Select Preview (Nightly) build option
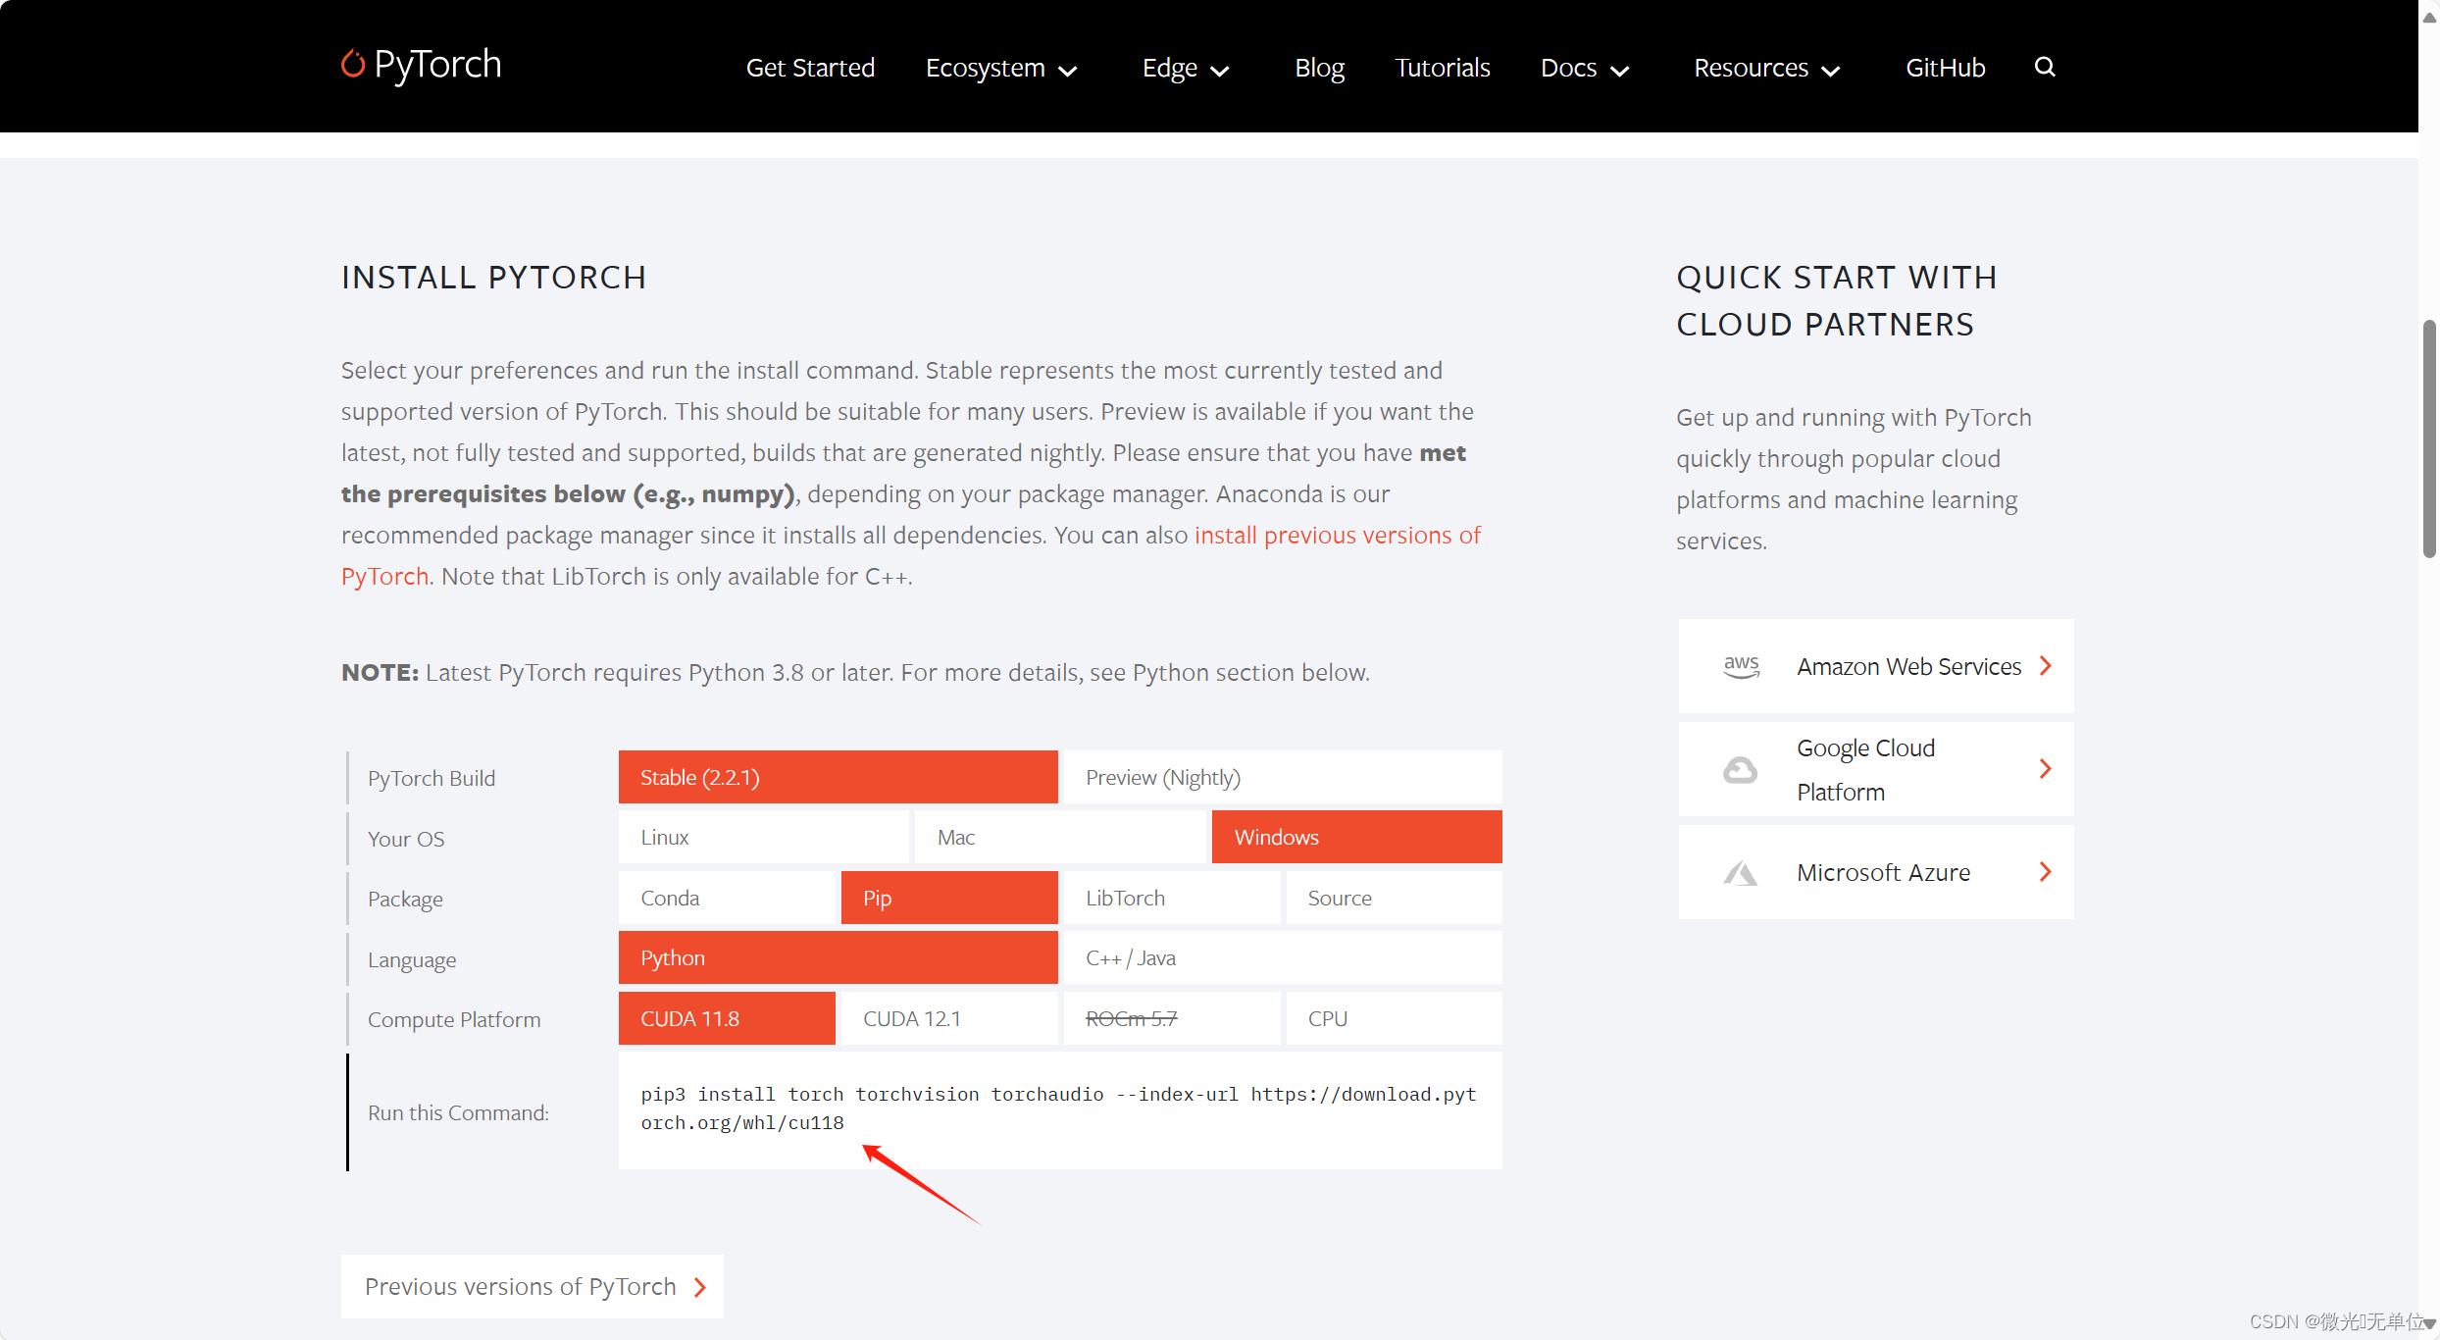 click(1282, 778)
